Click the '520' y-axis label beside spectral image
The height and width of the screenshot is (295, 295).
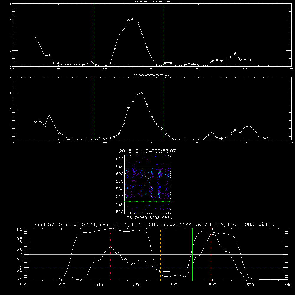click(x=120, y=204)
